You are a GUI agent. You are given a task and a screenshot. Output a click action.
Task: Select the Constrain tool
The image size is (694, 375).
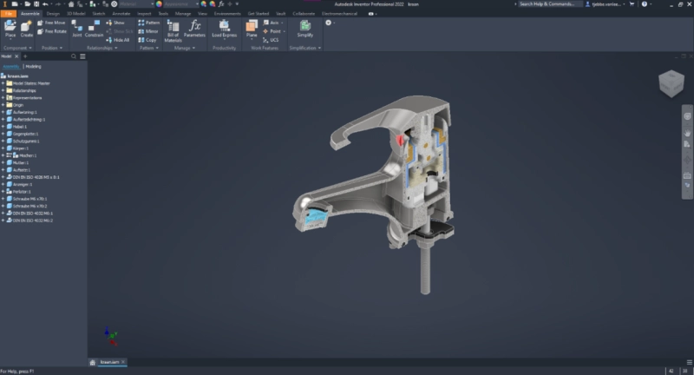click(94, 29)
